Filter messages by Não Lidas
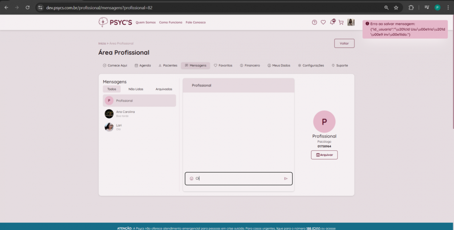The image size is (454, 230). click(136, 89)
